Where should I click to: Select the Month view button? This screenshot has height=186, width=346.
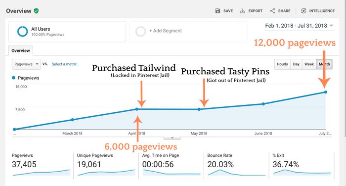(324, 64)
